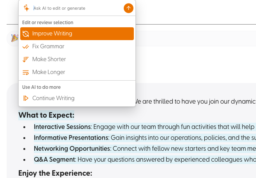Click the Fix Grammar double-check icon
This screenshot has height=178, width=256.
coord(26,47)
